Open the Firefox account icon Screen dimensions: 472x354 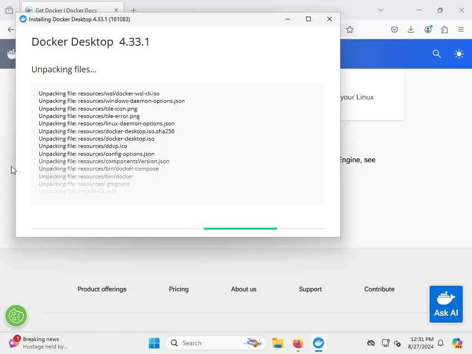(x=428, y=29)
